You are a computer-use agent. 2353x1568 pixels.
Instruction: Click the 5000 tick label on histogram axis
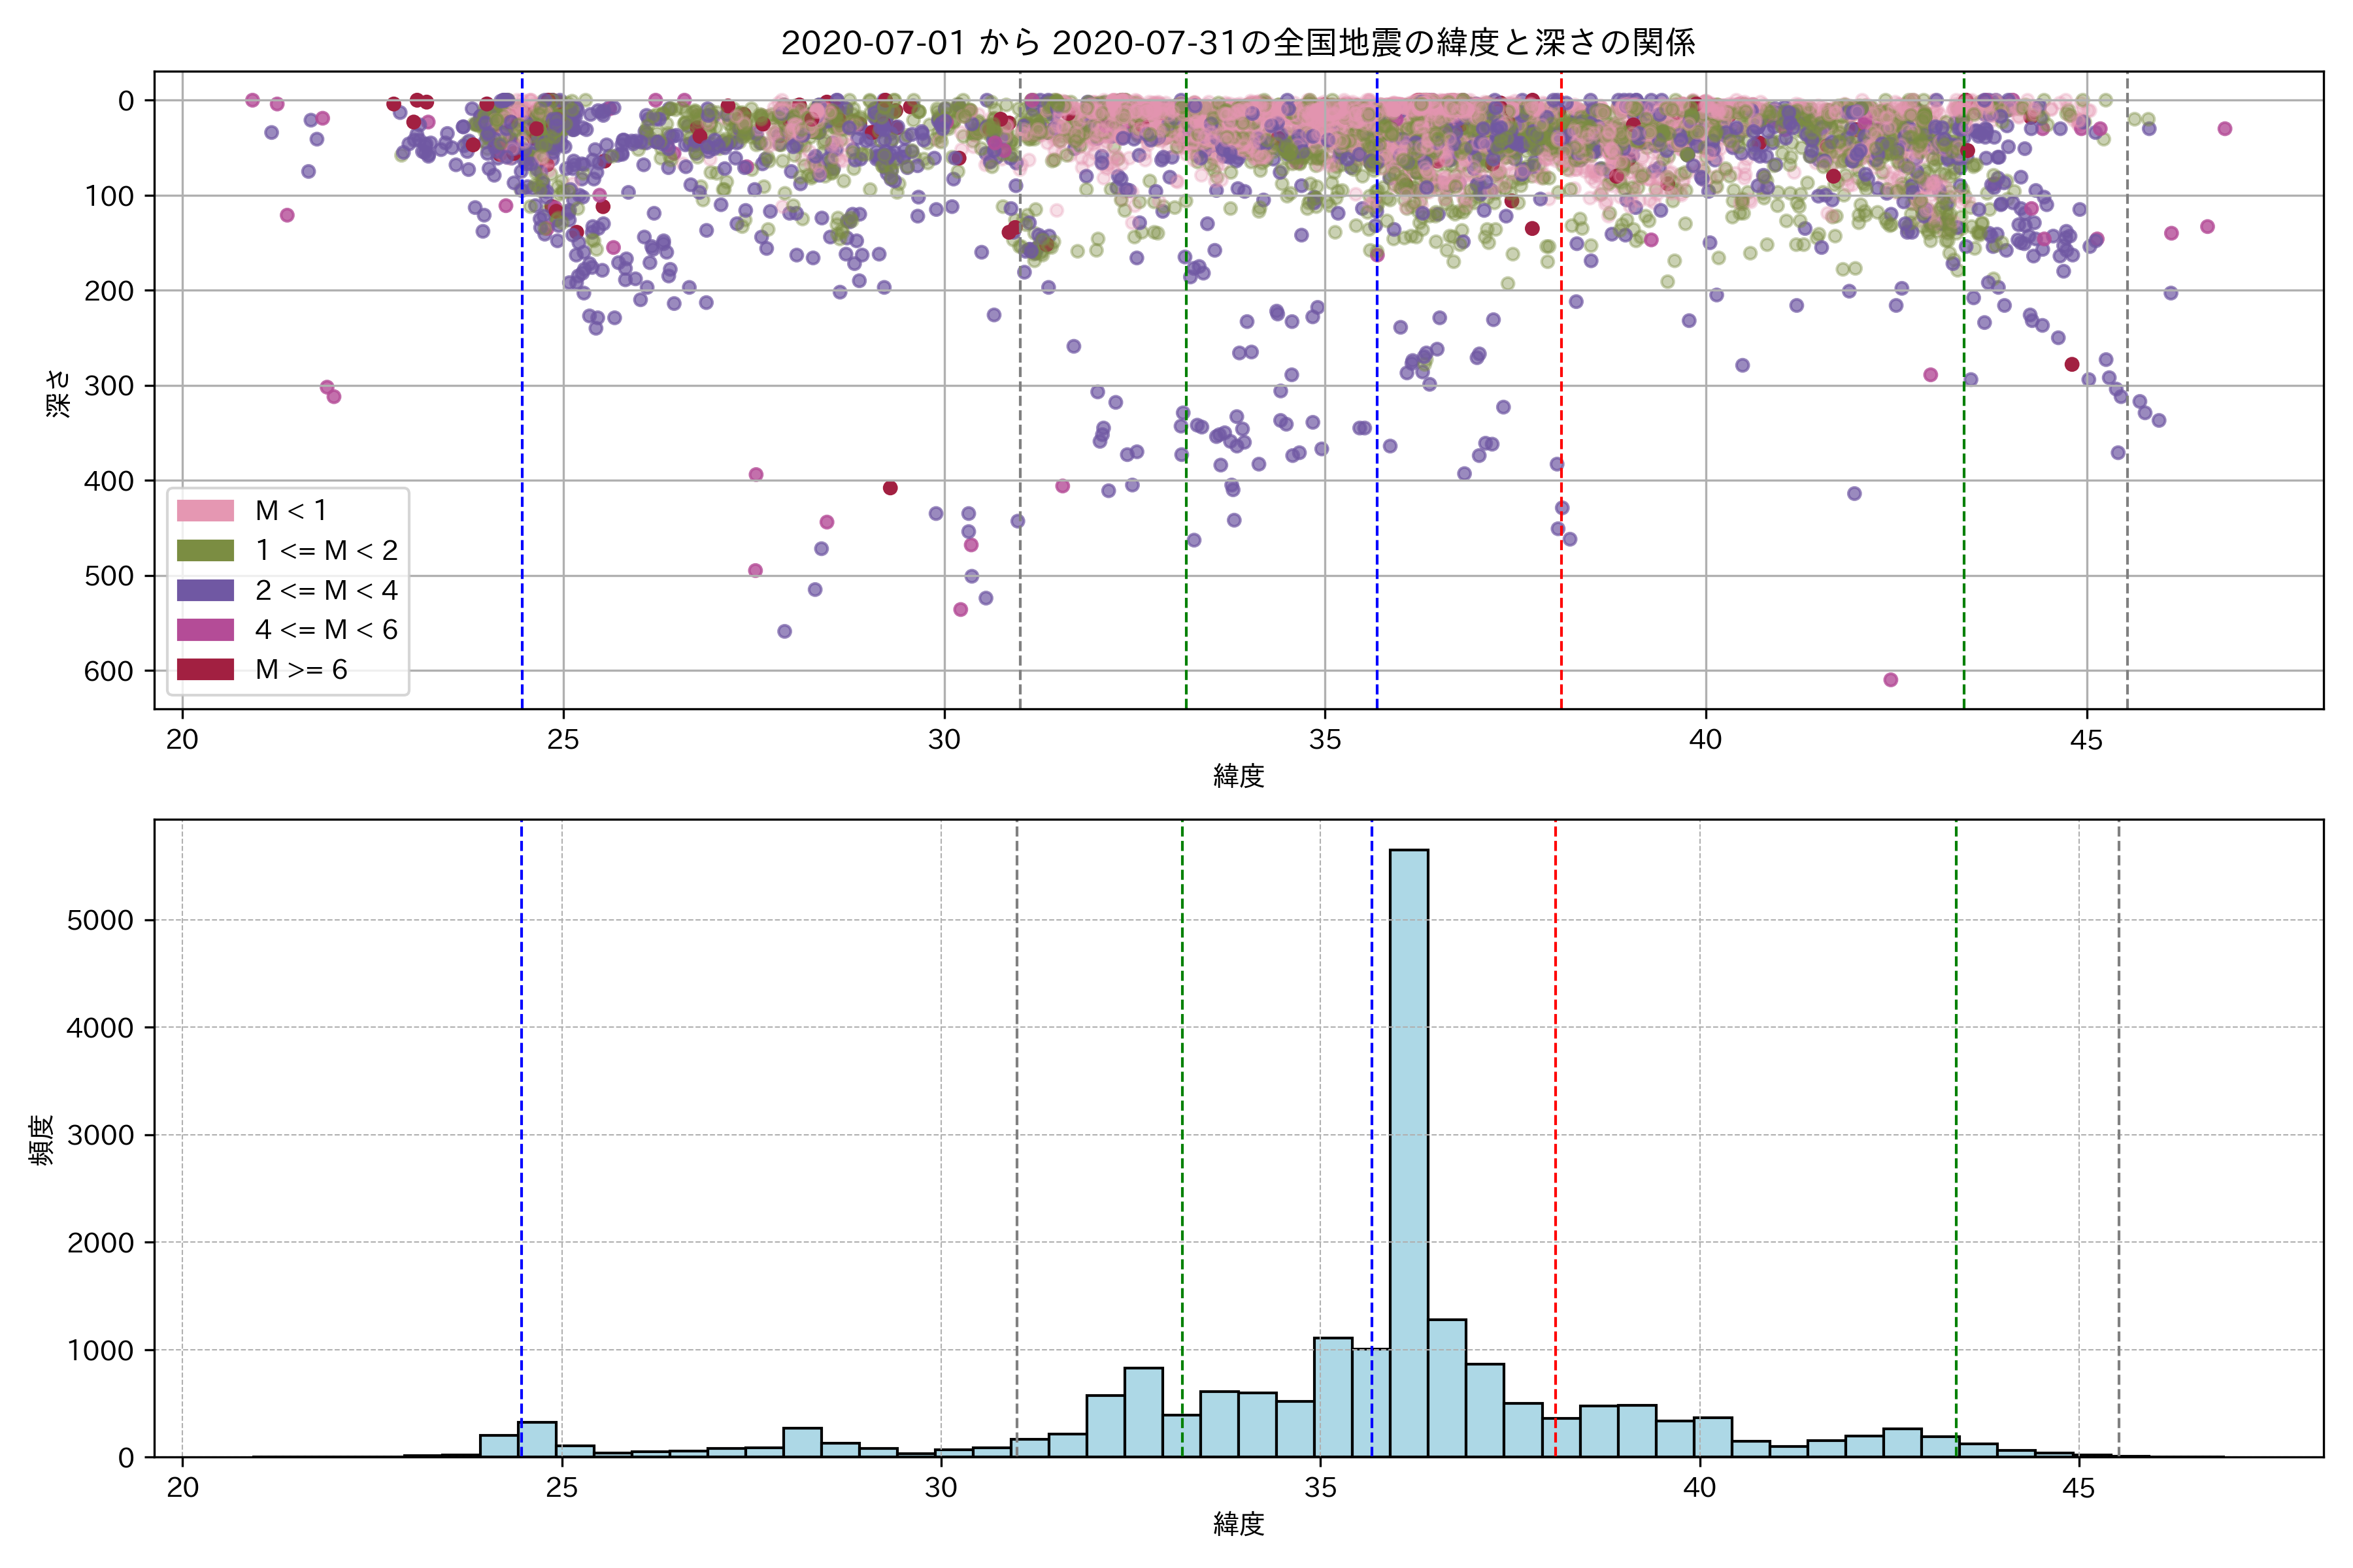[100, 920]
